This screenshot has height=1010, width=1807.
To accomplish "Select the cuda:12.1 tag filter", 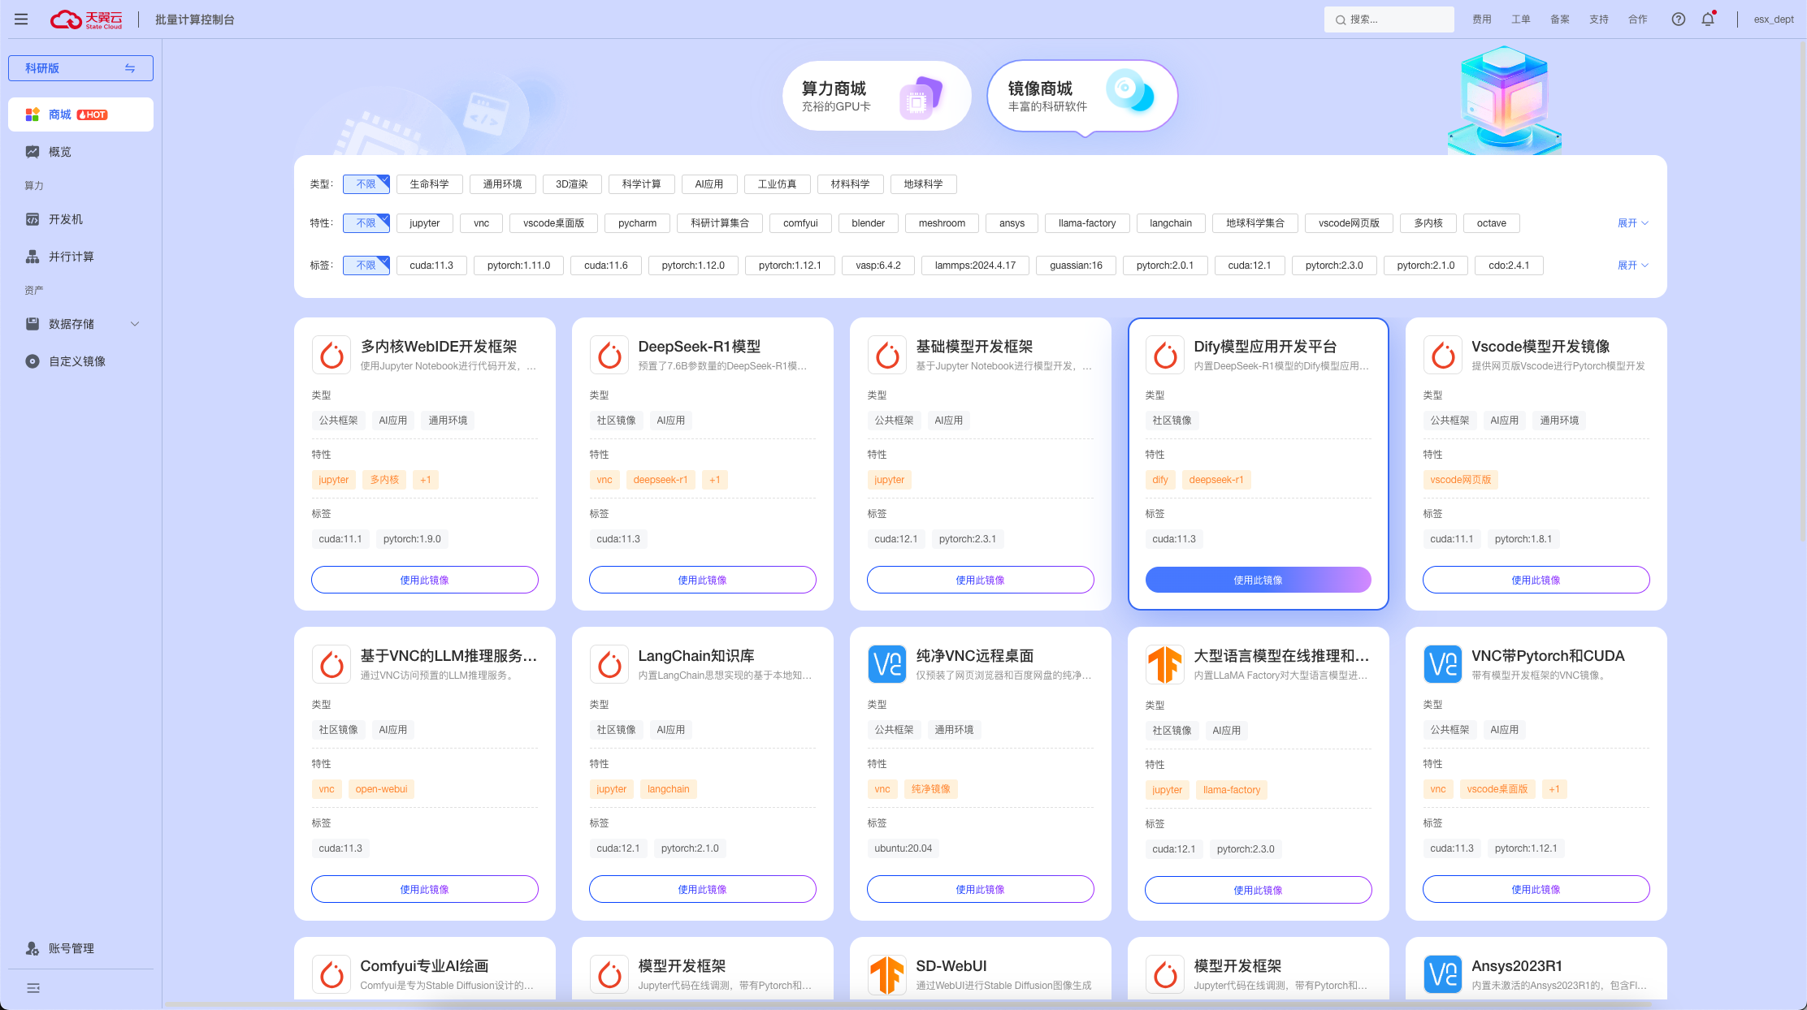I will 1250,265.
